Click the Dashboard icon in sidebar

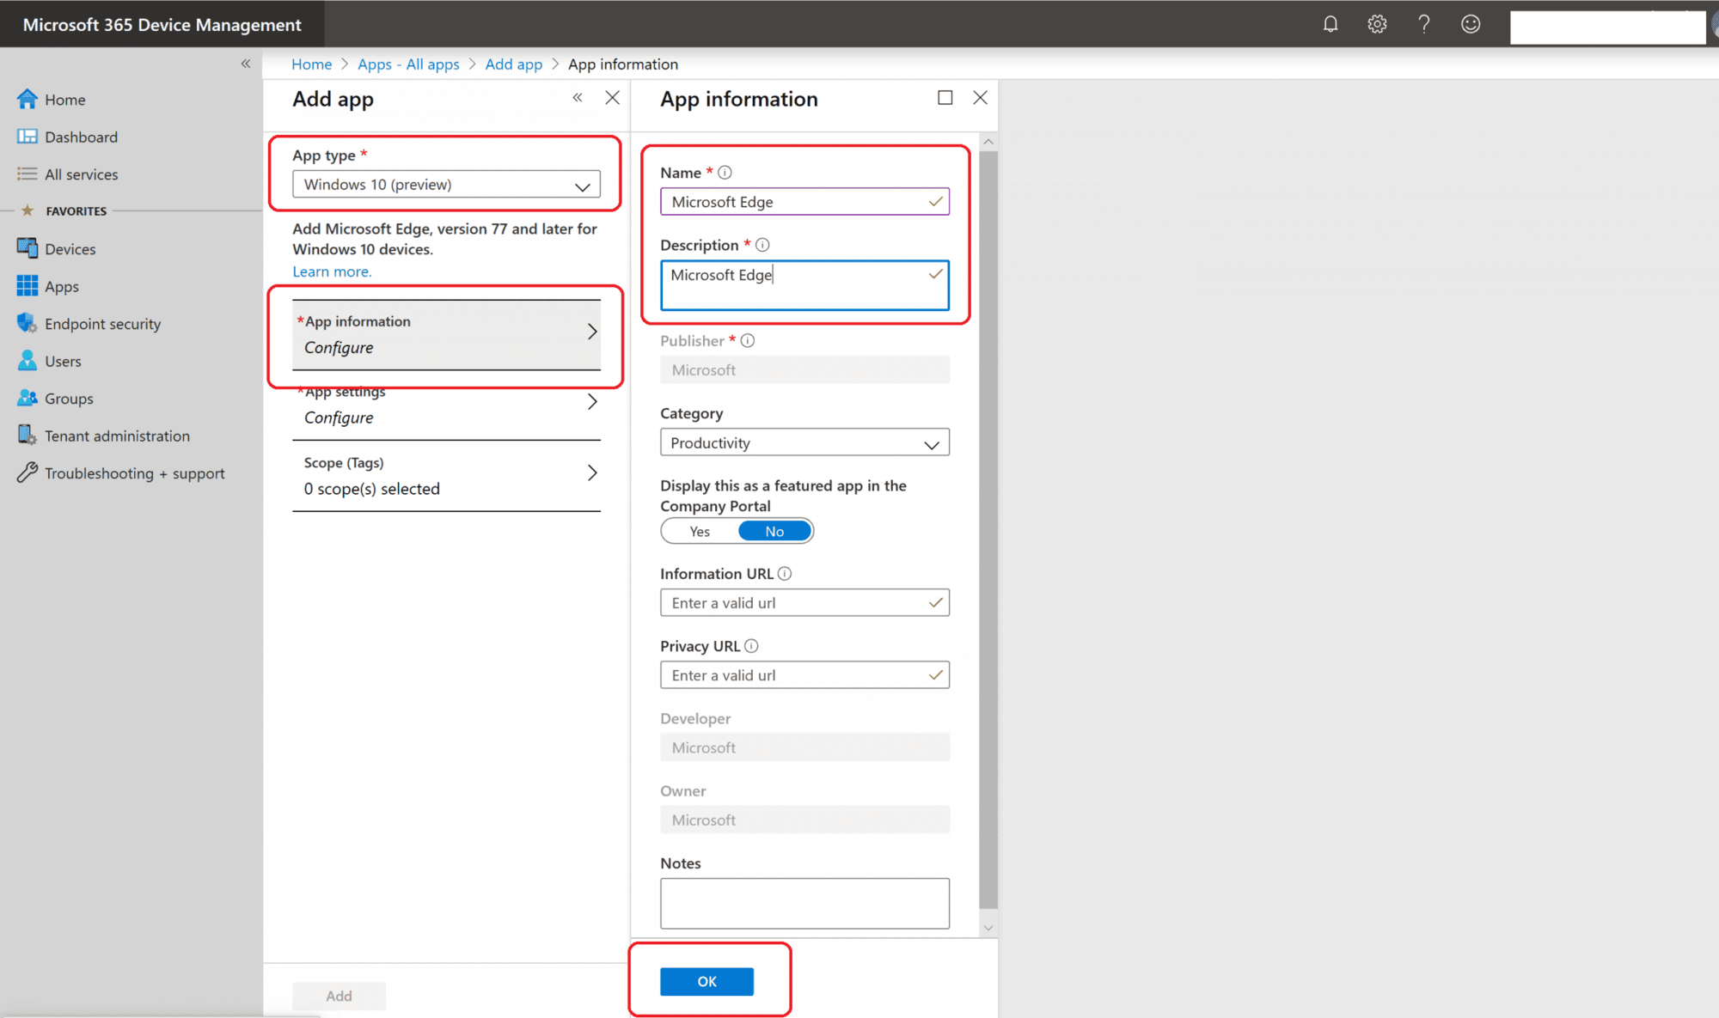pyautogui.click(x=28, y=137)
